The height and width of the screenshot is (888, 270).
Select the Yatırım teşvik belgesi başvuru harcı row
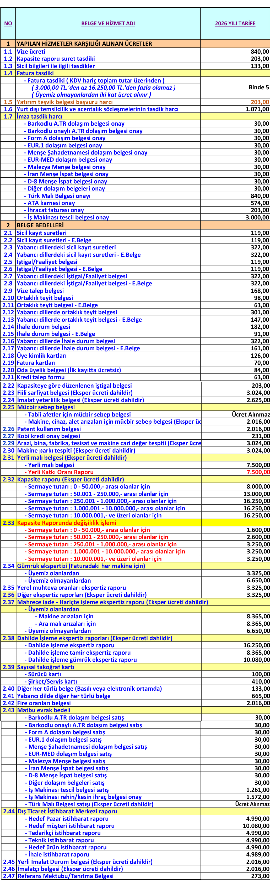(x=65, y=102)
